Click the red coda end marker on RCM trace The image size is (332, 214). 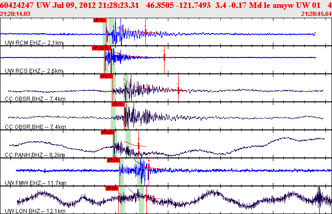tap(145, 32)
